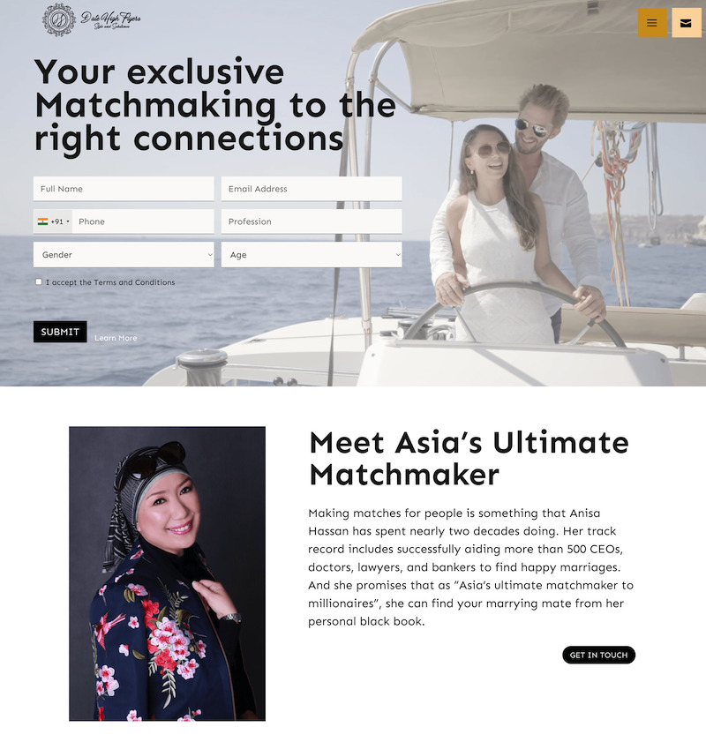
Task: Click the matchmaker portrait photo
Action: click(x=167, y=573)
